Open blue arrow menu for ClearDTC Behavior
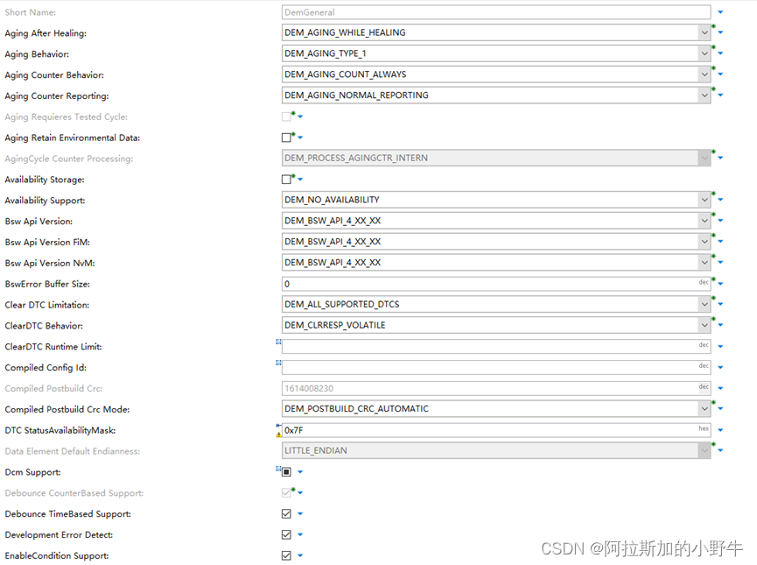 [720, 325]
